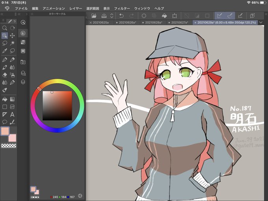
Task: Select main drawing color swatch in tool palette
Action: click(x=5, y=131)
